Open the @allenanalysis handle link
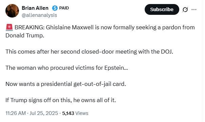Viewport: 205px width, 122px height. 39,15
